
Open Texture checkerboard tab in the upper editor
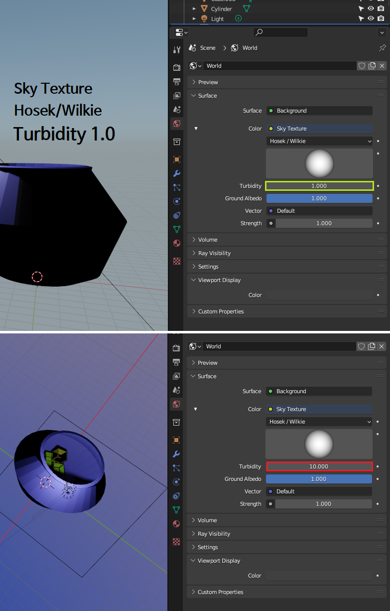click(x=177, y=261)
